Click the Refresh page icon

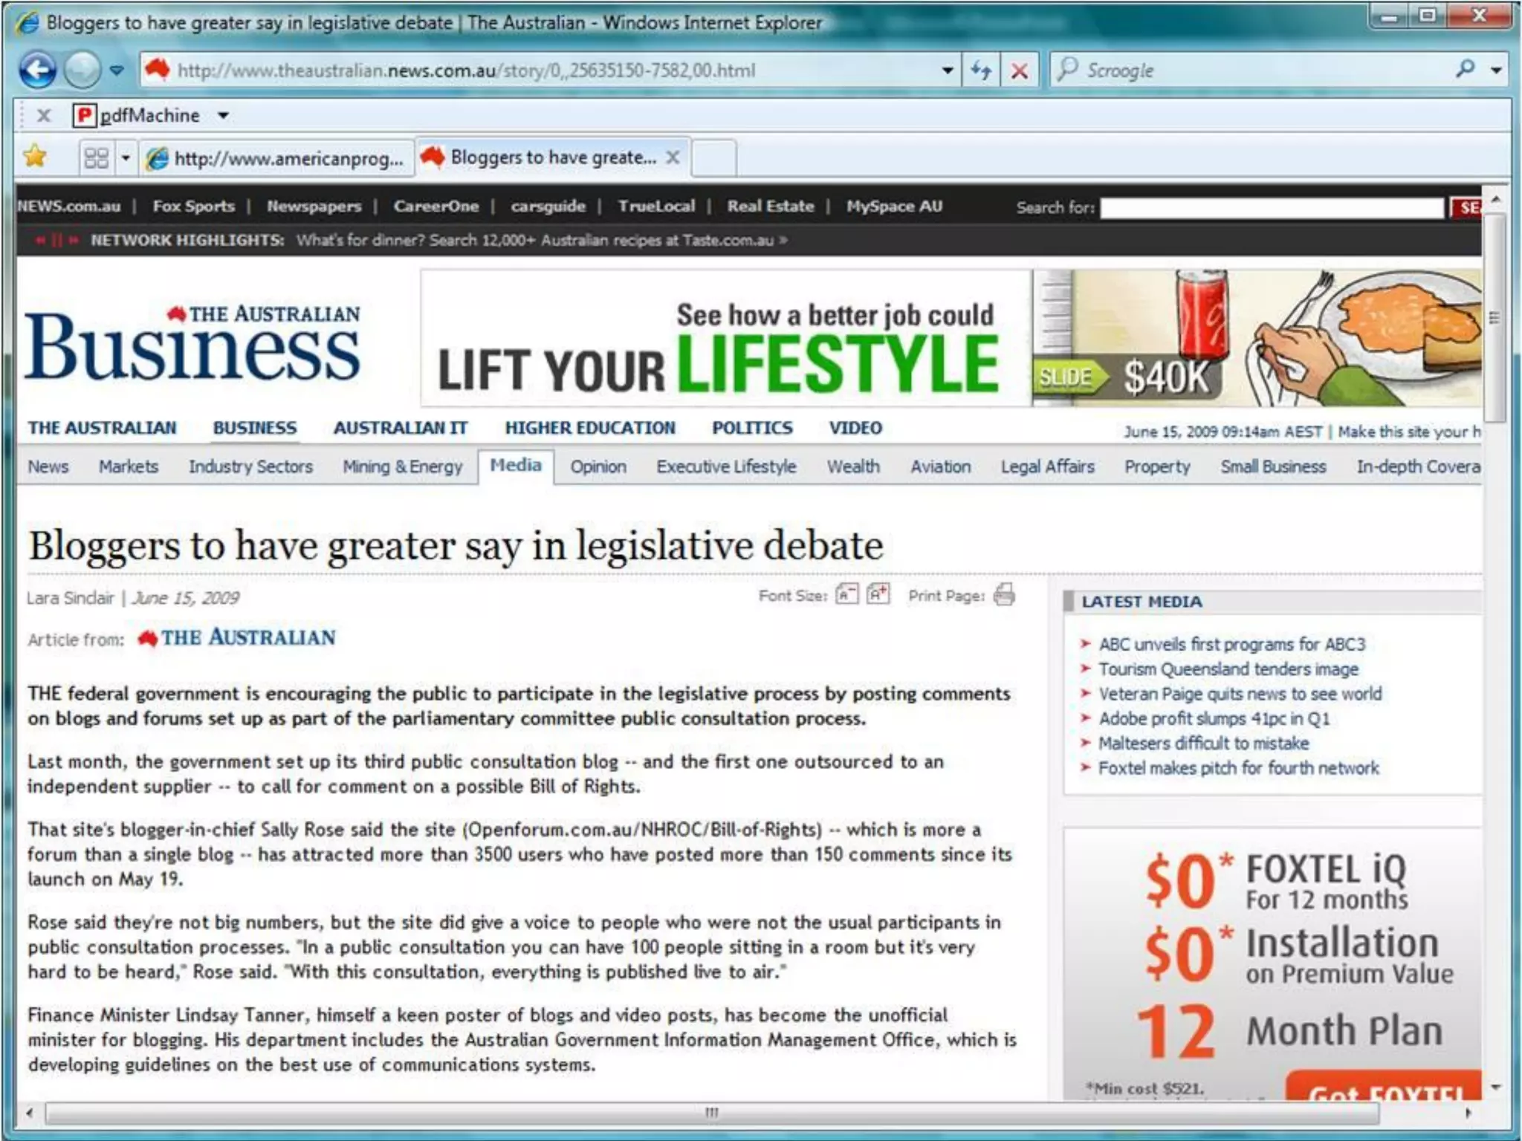click(981, 71)
